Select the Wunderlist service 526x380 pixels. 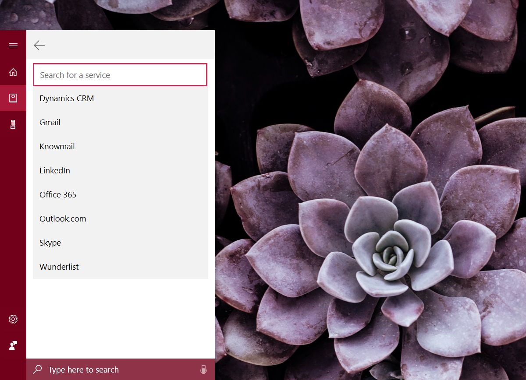point(121,267)
